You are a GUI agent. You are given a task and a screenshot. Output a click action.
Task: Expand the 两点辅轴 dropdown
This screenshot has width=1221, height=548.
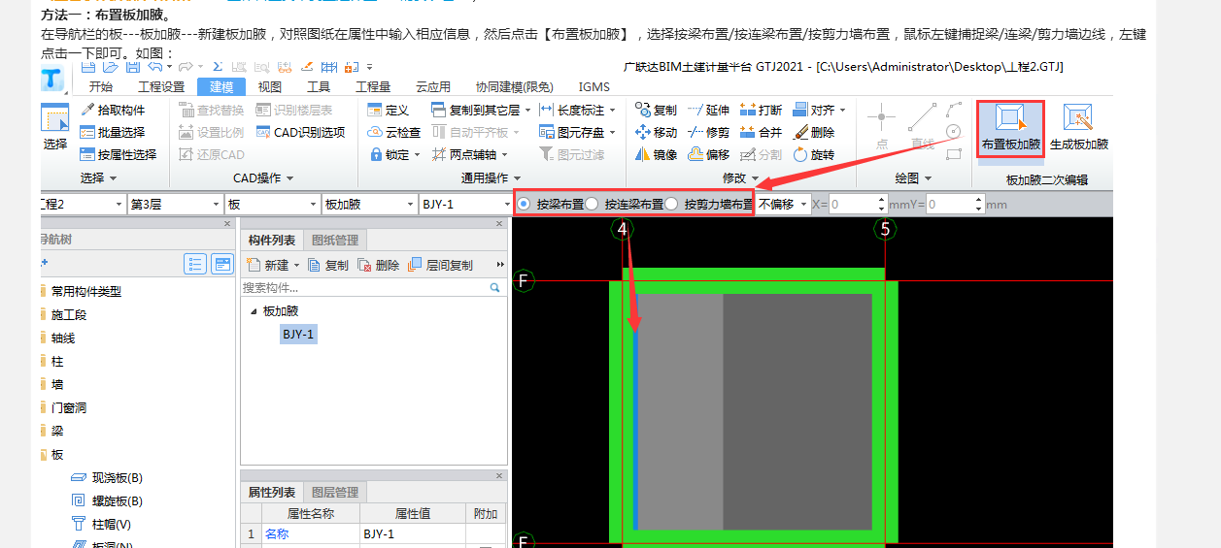tap(505, 155)
